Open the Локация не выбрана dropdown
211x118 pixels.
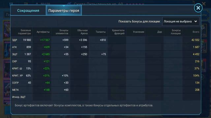[181, 21]
